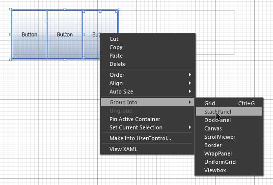Image resolution: width=273 pixels, height=185 pixels.
Task: Open Set Current Selection submenu
Action: pyautogui.click(x=147, y=127)
